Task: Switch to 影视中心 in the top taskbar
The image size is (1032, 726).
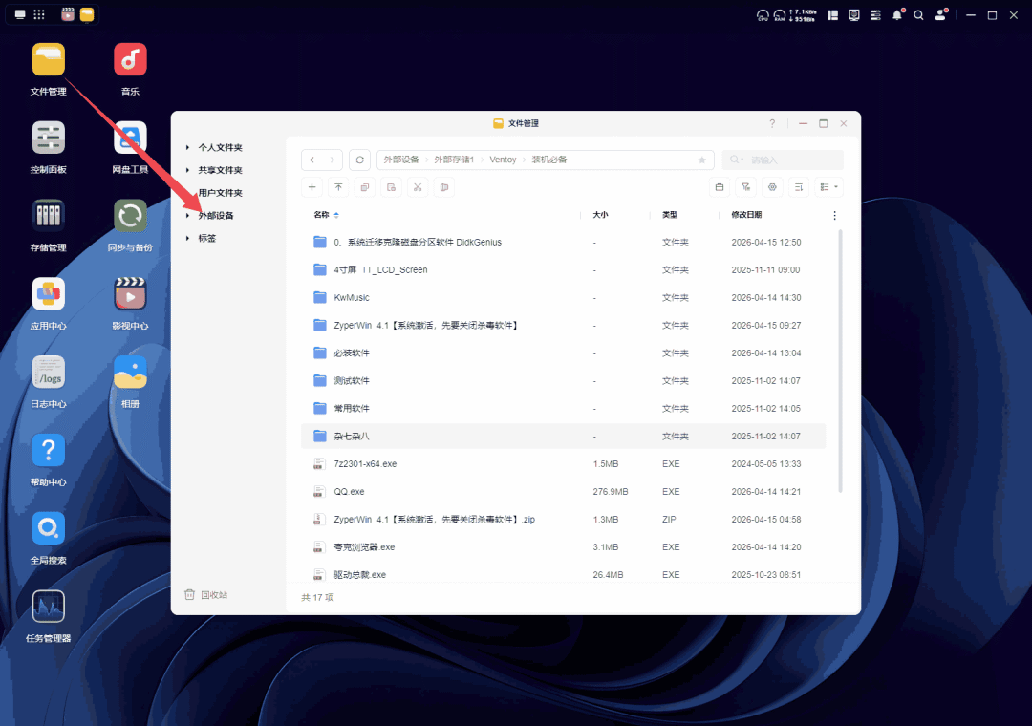Action: coord(68,14)
